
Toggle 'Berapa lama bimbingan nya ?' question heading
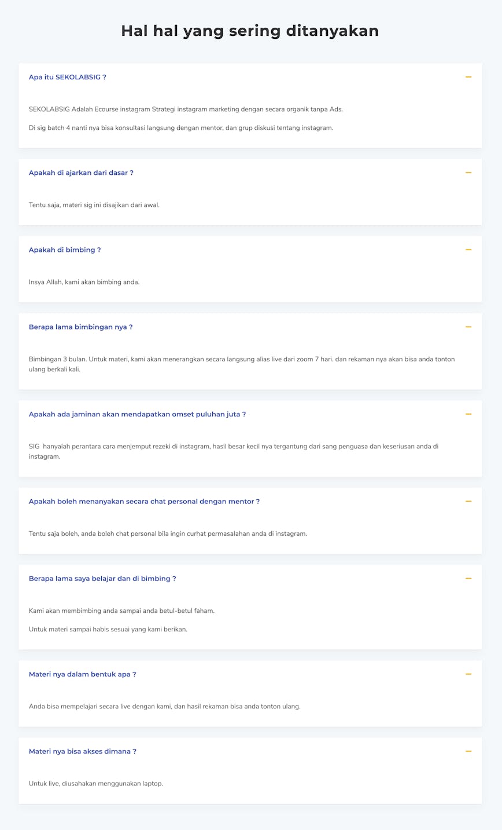coord(80,327)
